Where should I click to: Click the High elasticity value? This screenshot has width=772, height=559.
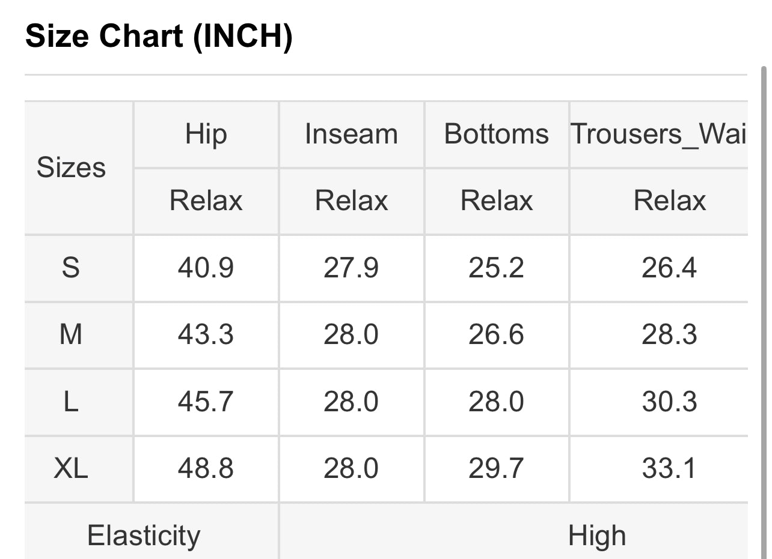[x=596, y=535]
